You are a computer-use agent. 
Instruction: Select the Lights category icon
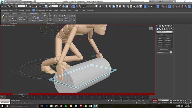pyautogui.click(x=162, y=29)
